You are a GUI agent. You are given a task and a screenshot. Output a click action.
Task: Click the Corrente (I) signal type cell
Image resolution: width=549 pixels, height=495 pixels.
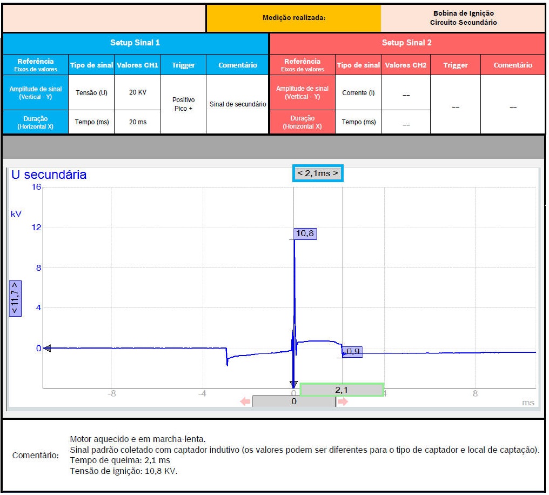coord(358,92)
